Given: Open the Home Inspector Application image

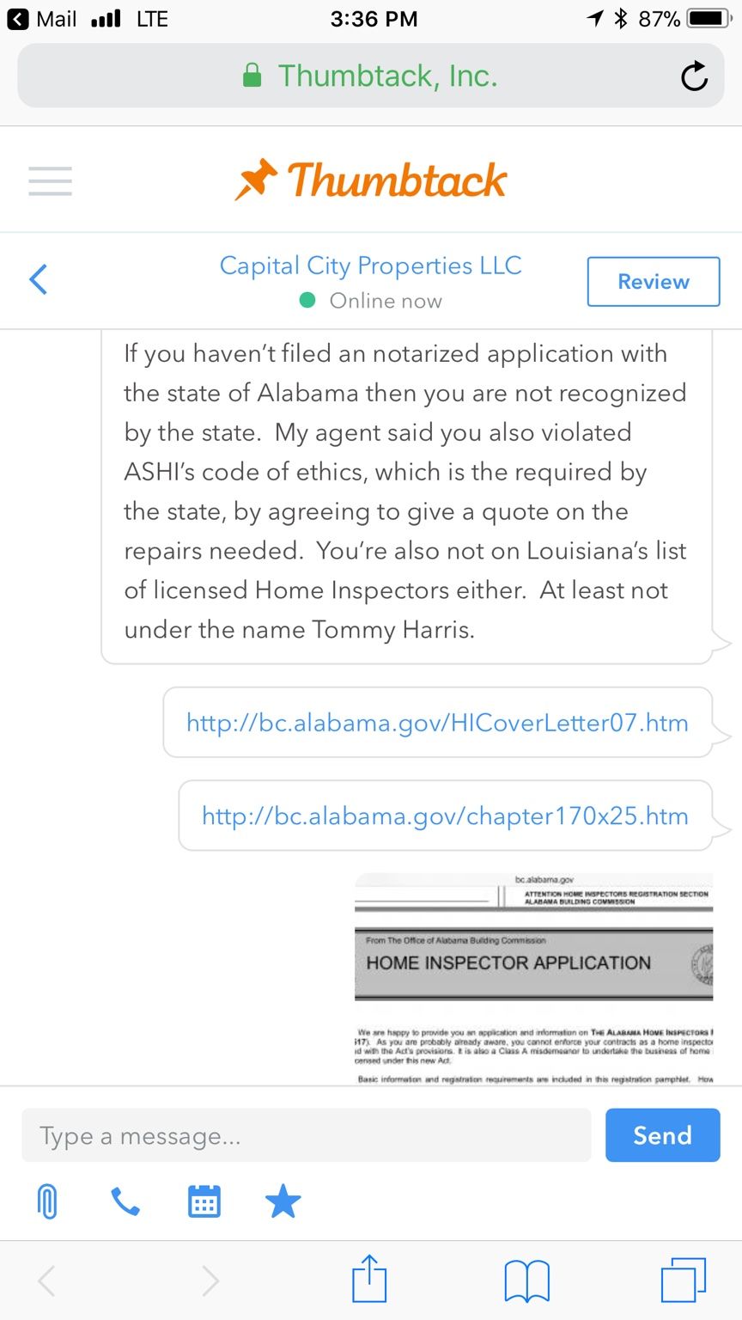Looking at the screenshot, I should tap(533, 978).
